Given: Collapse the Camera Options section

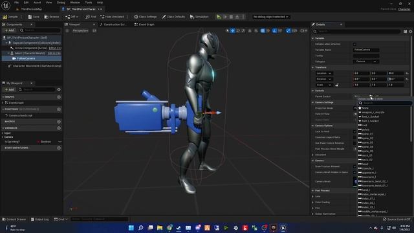Looking at the screenshot, I should (313, 126).
